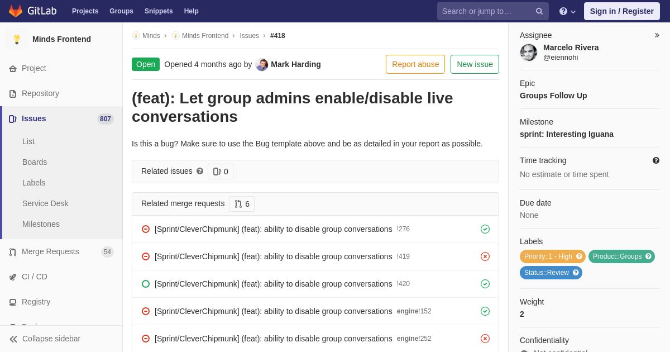This screenshot has height=352, width=670.
Task: Open Boards in the sidebar
Action: pyautogui.click(x=35, y=162)
